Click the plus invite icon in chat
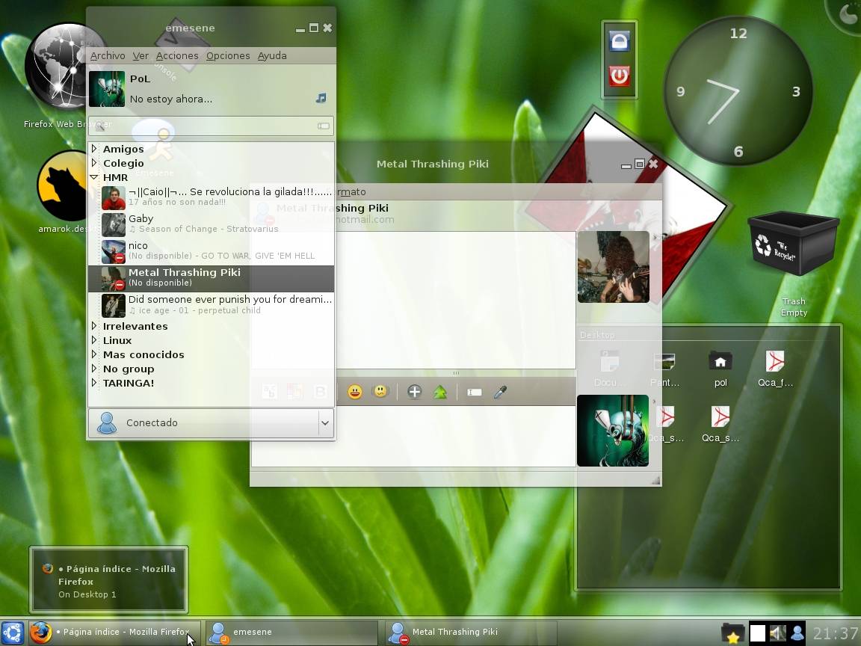The width and height of the screenshot is (861, 646). 415,392
